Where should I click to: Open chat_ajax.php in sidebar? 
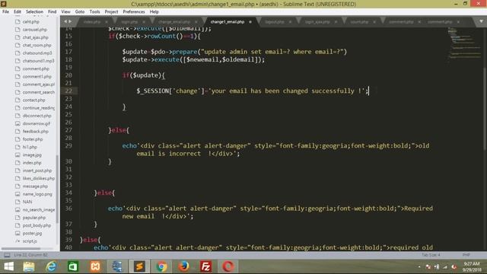[36, 37]
